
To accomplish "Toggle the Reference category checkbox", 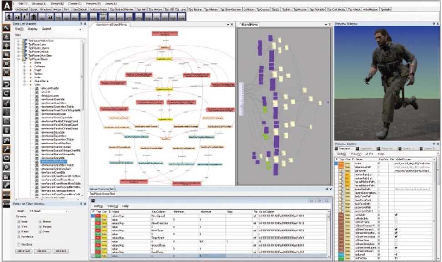I will (19, 236).
